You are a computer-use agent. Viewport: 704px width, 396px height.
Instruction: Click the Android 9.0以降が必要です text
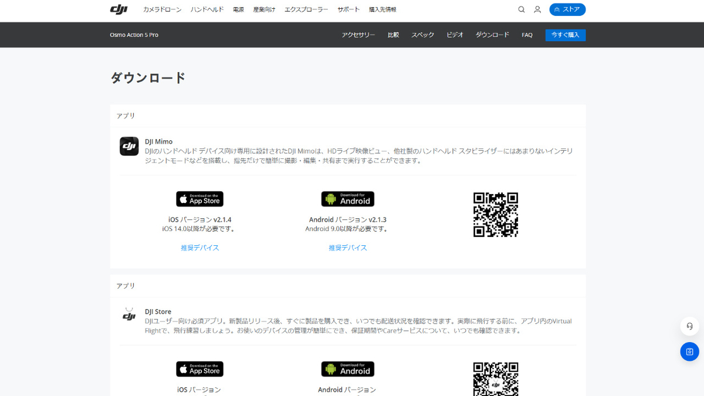point(348,229)
